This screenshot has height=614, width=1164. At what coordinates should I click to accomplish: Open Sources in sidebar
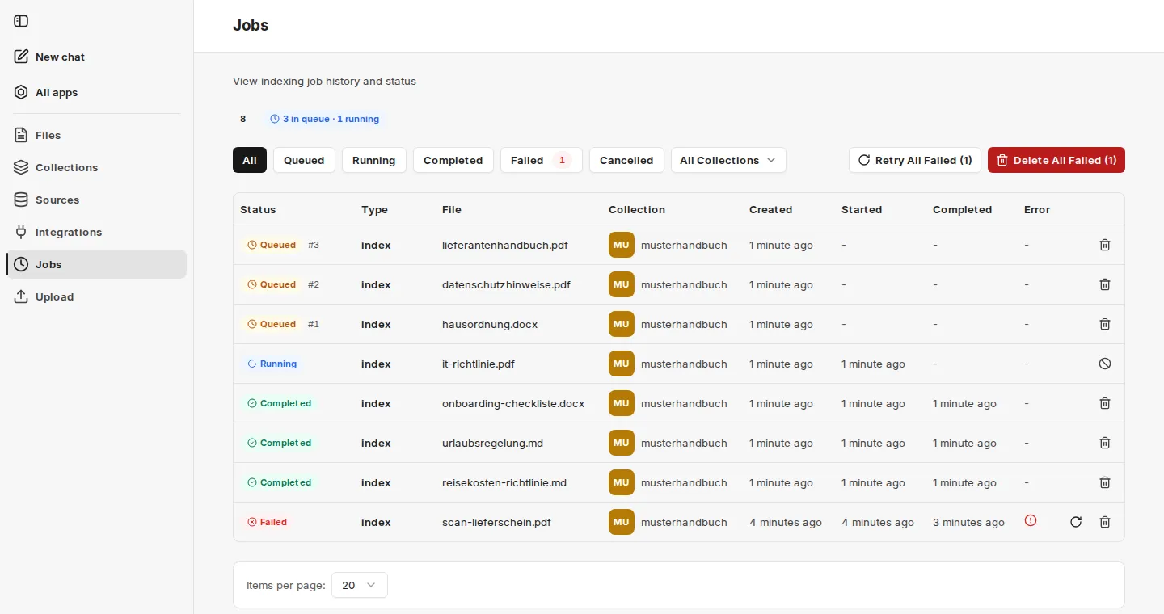tap(96, 200)
